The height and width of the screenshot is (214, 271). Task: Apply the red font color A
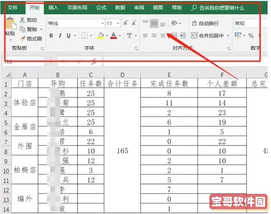(113, 36)
